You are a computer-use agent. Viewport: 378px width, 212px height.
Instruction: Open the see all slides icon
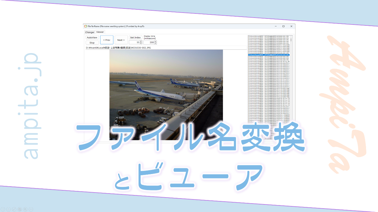[20, 209]
